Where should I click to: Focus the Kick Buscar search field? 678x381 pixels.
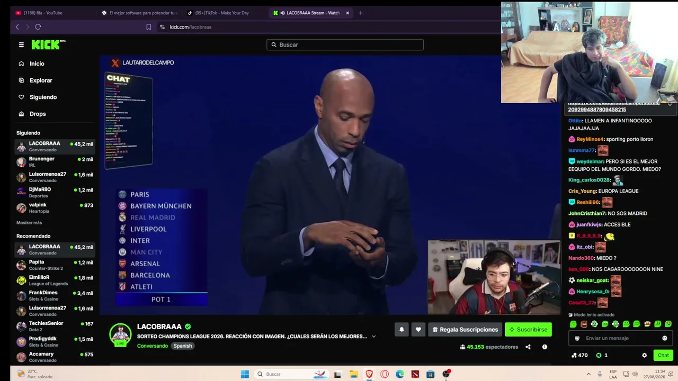point(345,45)
